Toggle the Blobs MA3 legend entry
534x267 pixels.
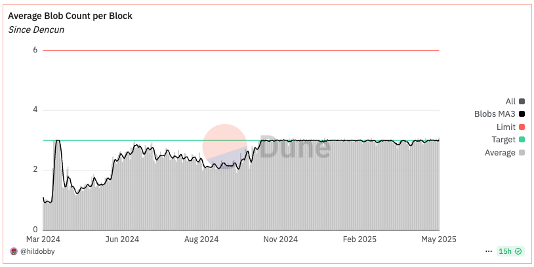coord(499,114)
